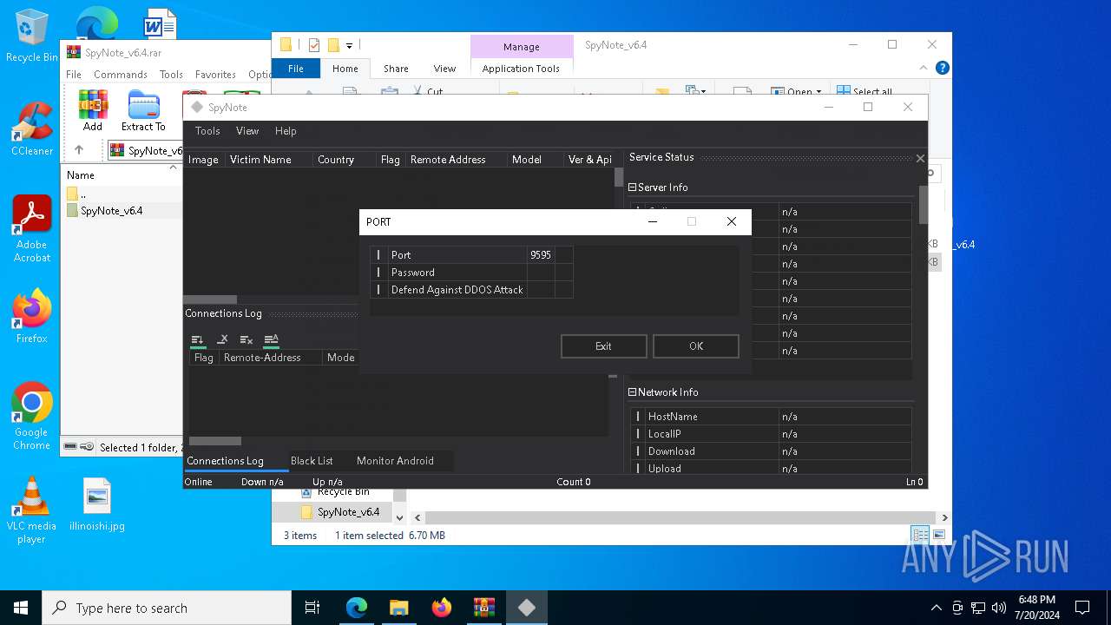Confirm the PORT dialog with OK

click(696, 345)
